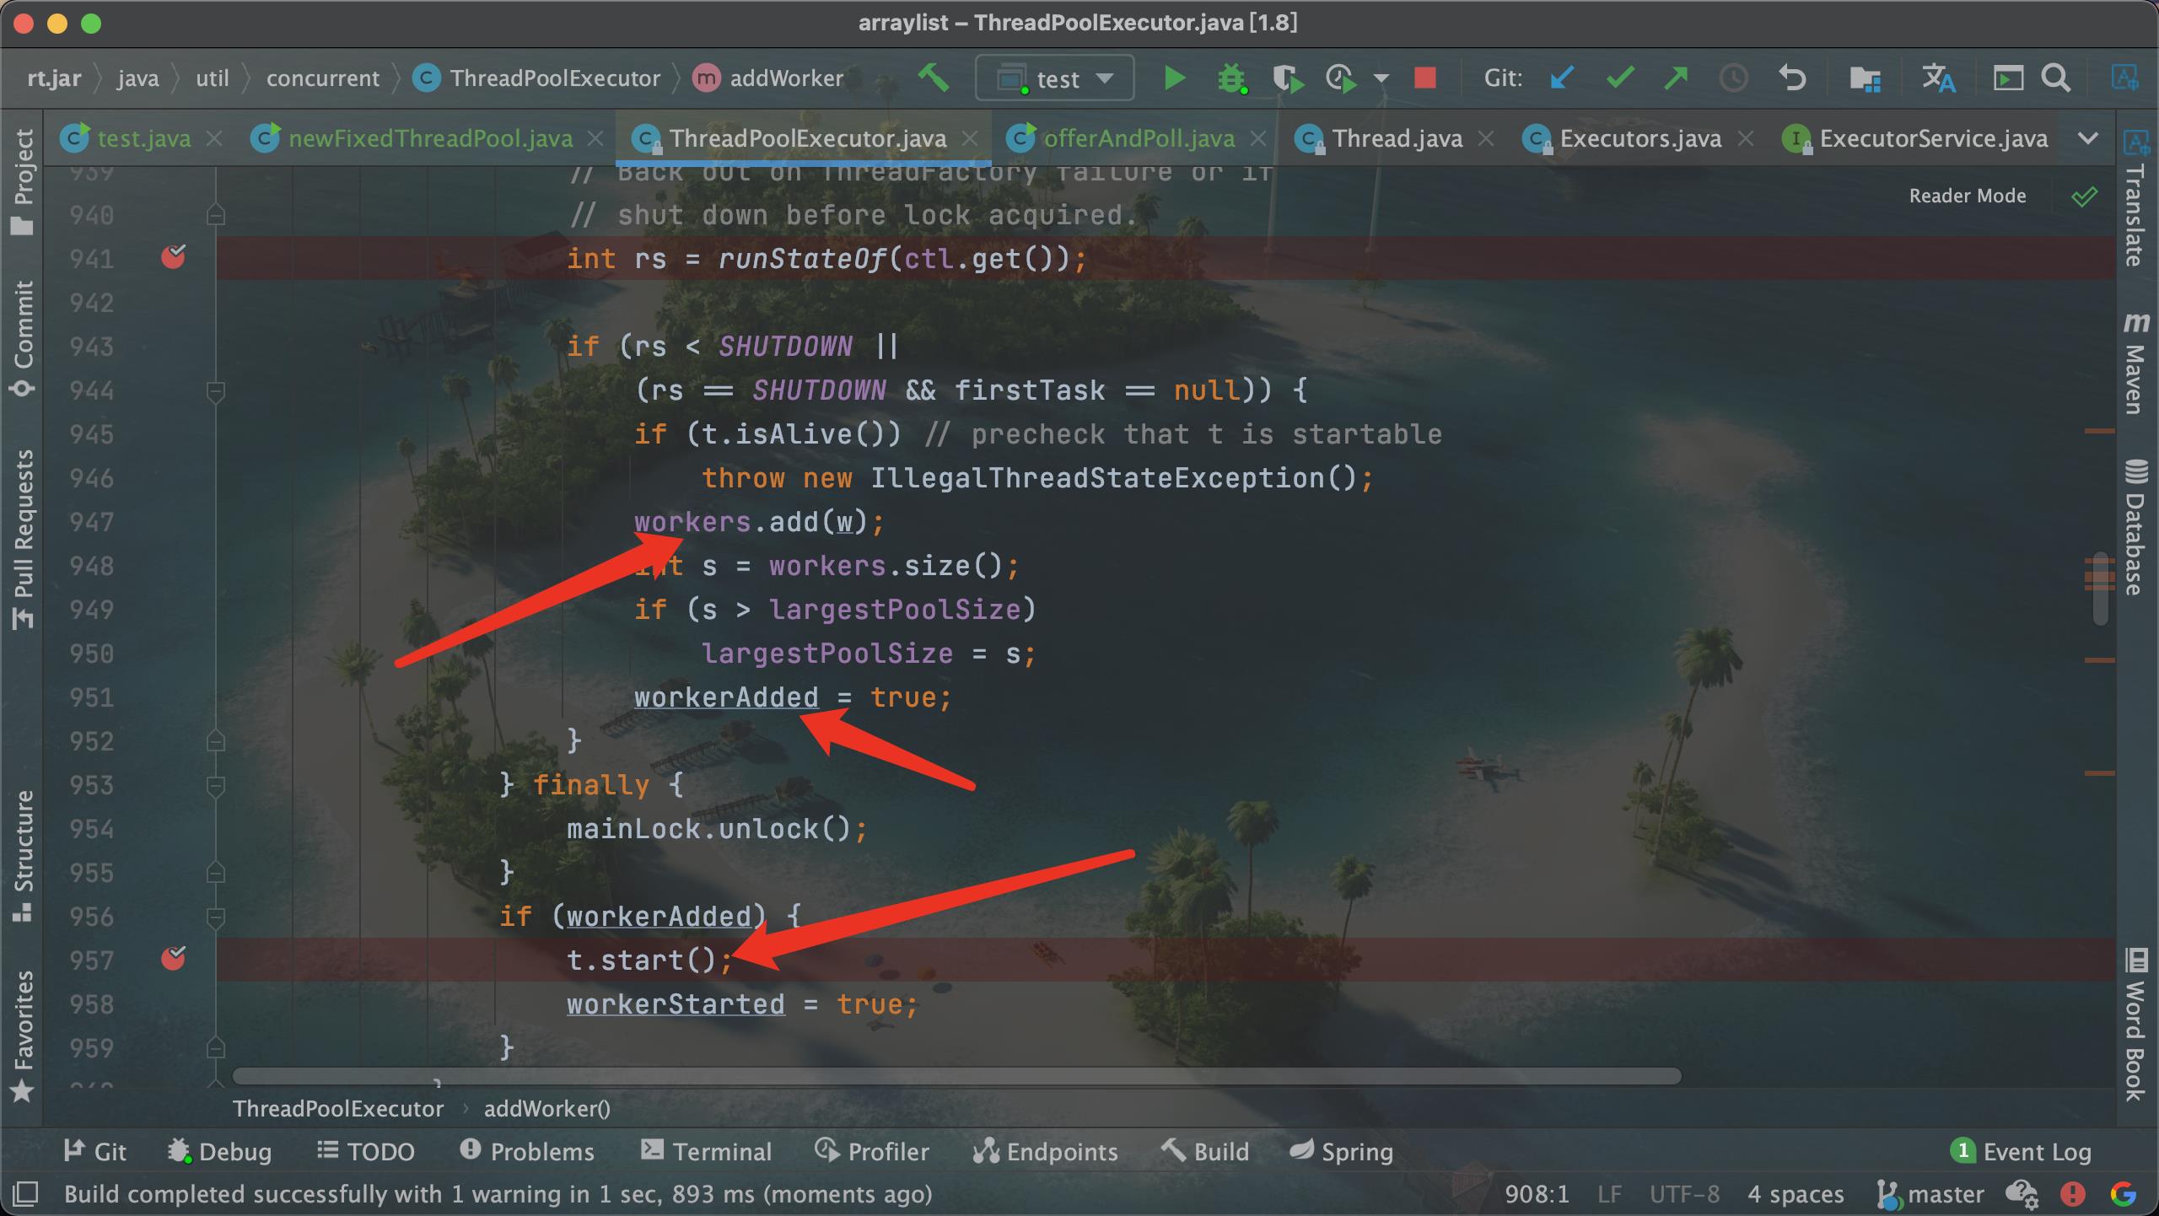
Task: Open the test run configuration dropdown
Action: pyautogui.click(x=1054, y=78)
